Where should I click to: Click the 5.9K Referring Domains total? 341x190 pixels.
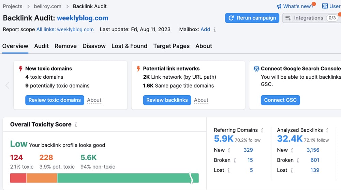point(224,139)
